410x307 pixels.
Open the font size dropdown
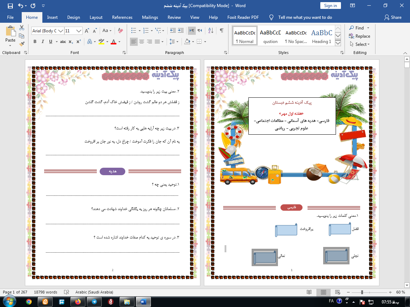click(79, 31)
